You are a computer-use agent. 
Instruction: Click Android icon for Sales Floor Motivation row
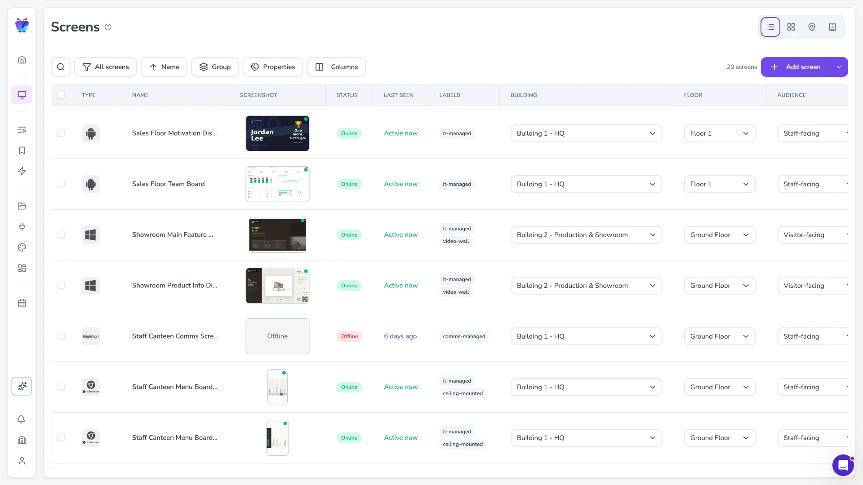tap(91, 133)
